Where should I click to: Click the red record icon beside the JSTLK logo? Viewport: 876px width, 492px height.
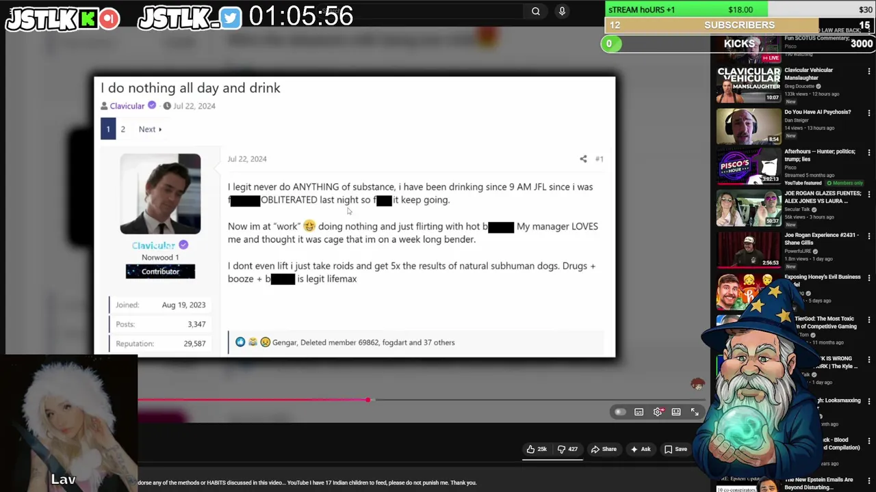[109, 18]
